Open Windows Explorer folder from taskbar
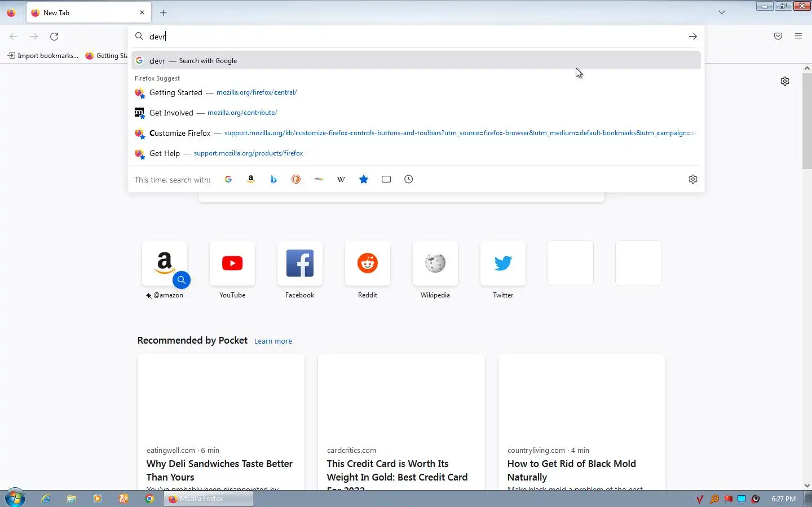 pyautogui.click(x=72, y=499)
